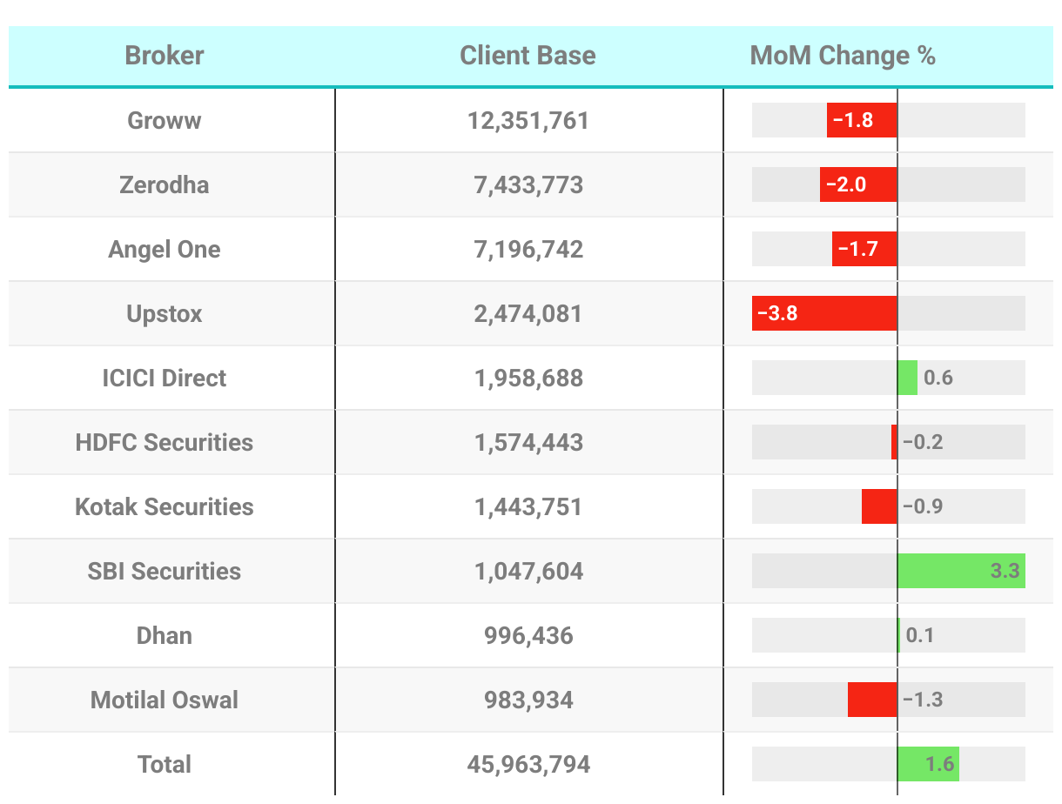Click the red -3.8 bar for Upstox

[x=824, y=313]
